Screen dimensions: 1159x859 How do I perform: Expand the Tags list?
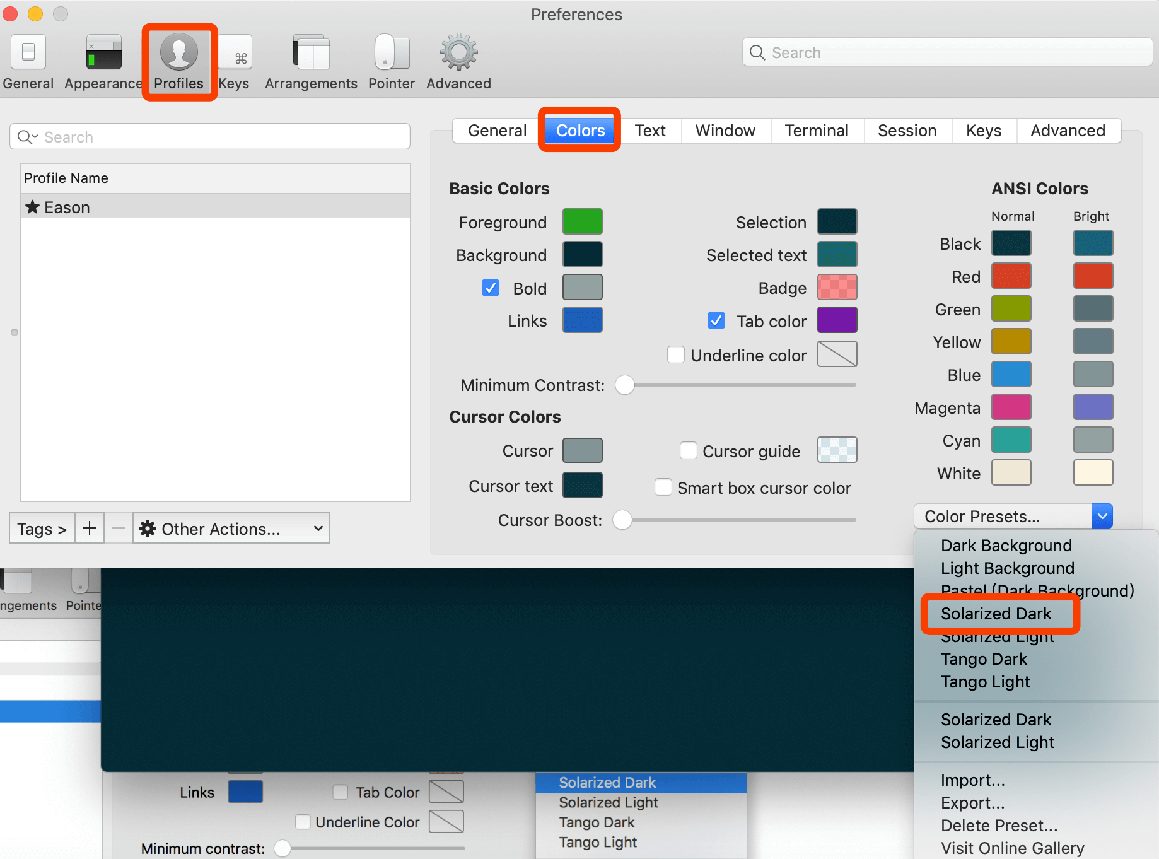point(42,529)
